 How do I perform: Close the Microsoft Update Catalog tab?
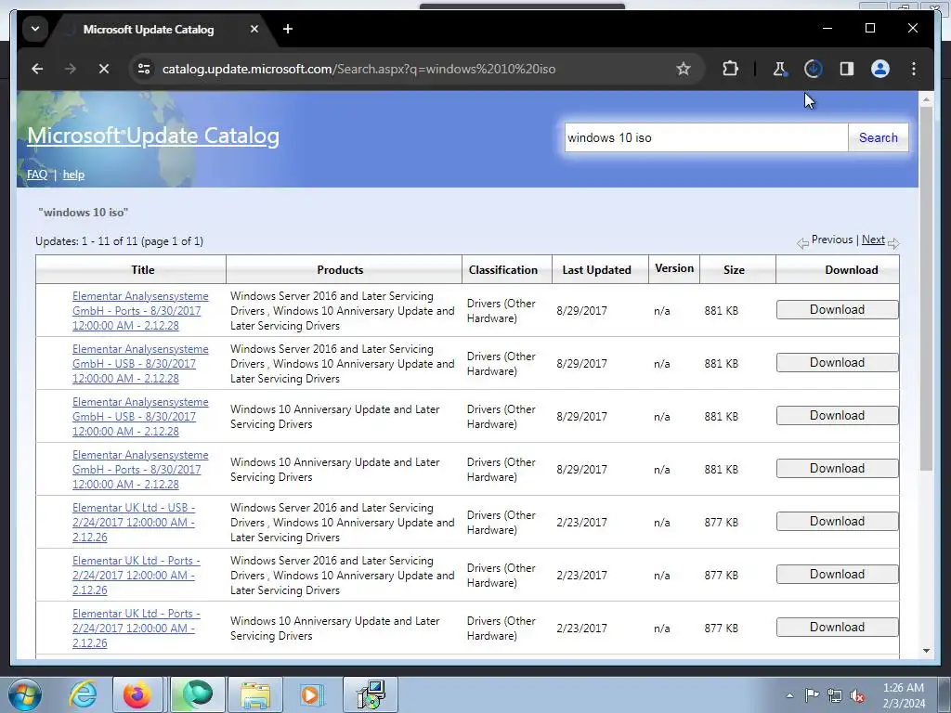254,29
